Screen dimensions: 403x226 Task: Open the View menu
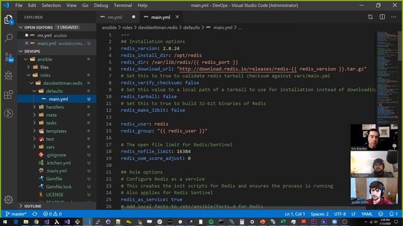pyautogui.click(x=71, y=5)
